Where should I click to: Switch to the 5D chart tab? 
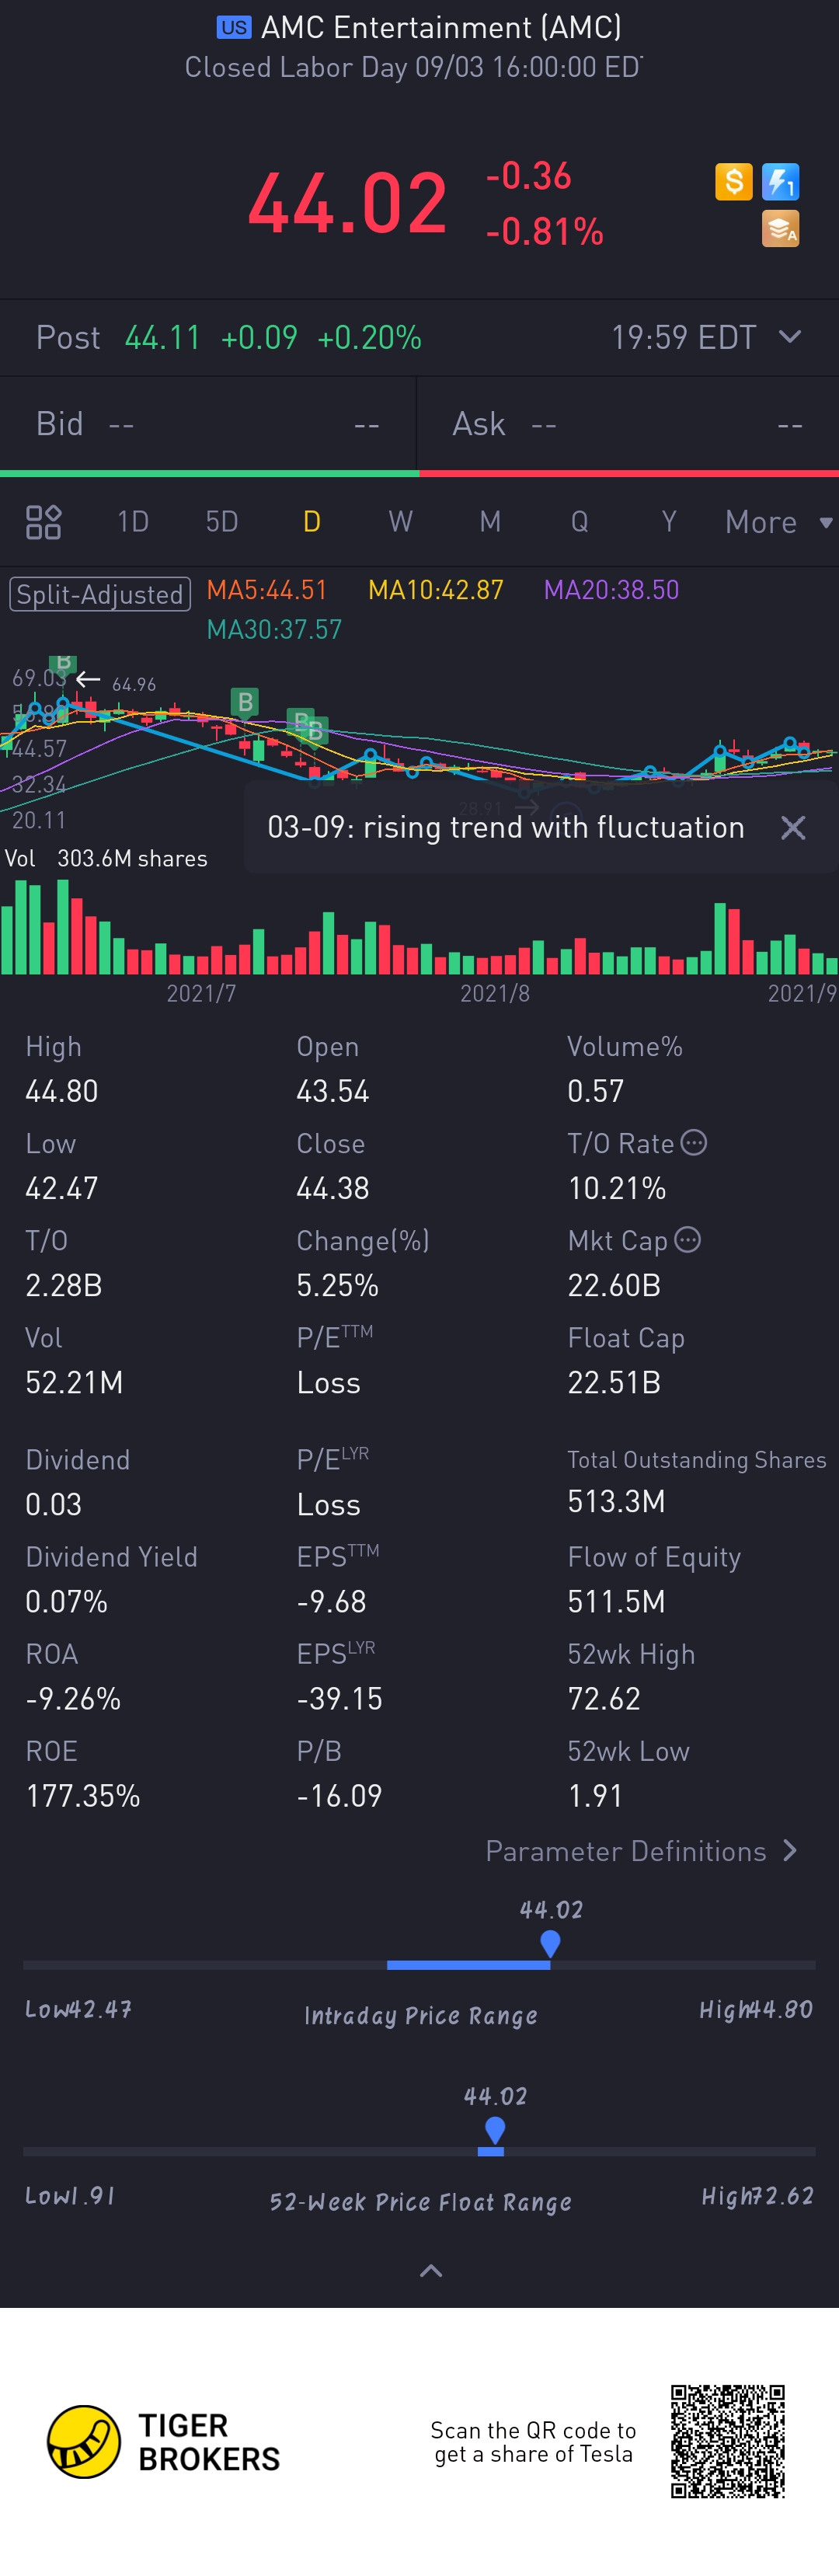coord(222,522)
